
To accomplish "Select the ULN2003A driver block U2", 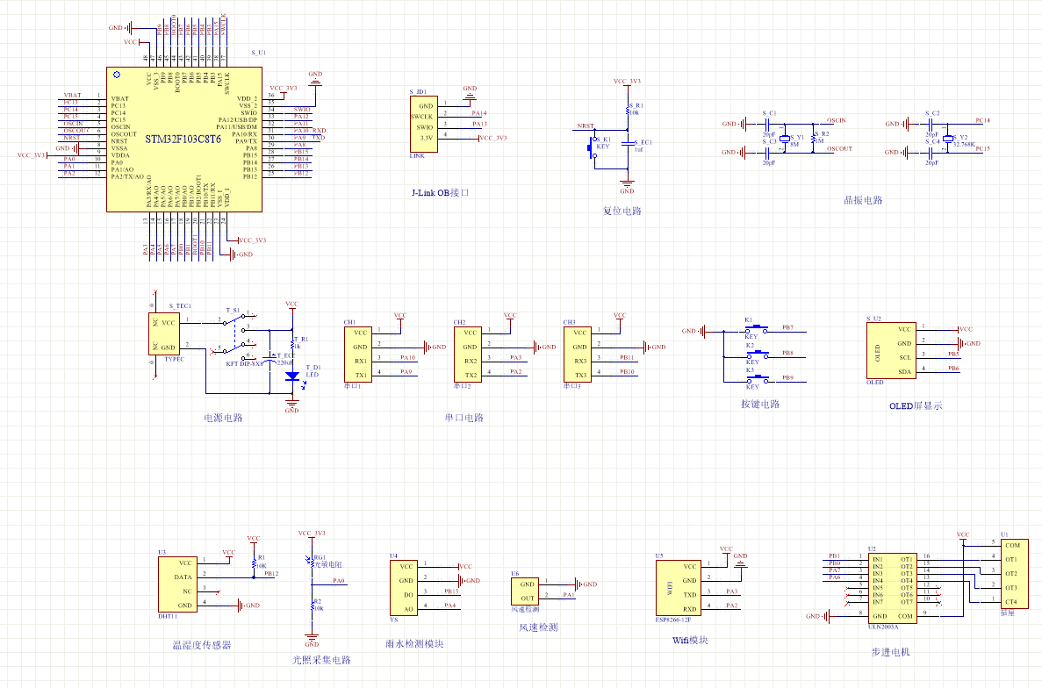I will (893, 588).
